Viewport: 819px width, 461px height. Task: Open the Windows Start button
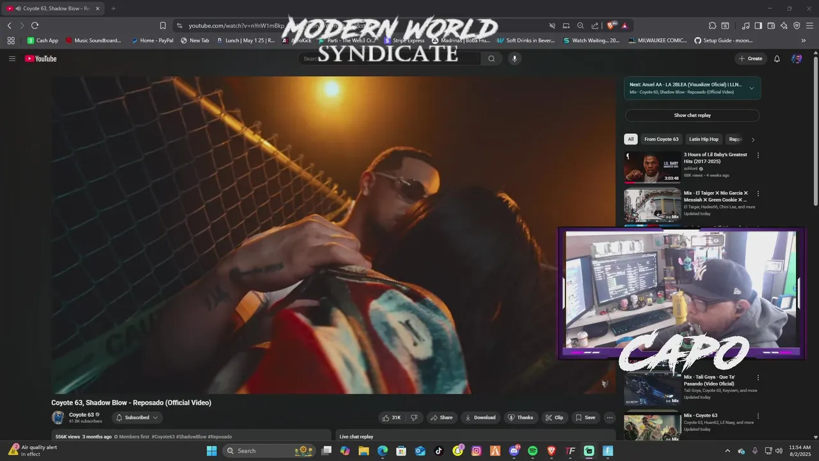tap(212, 451)
